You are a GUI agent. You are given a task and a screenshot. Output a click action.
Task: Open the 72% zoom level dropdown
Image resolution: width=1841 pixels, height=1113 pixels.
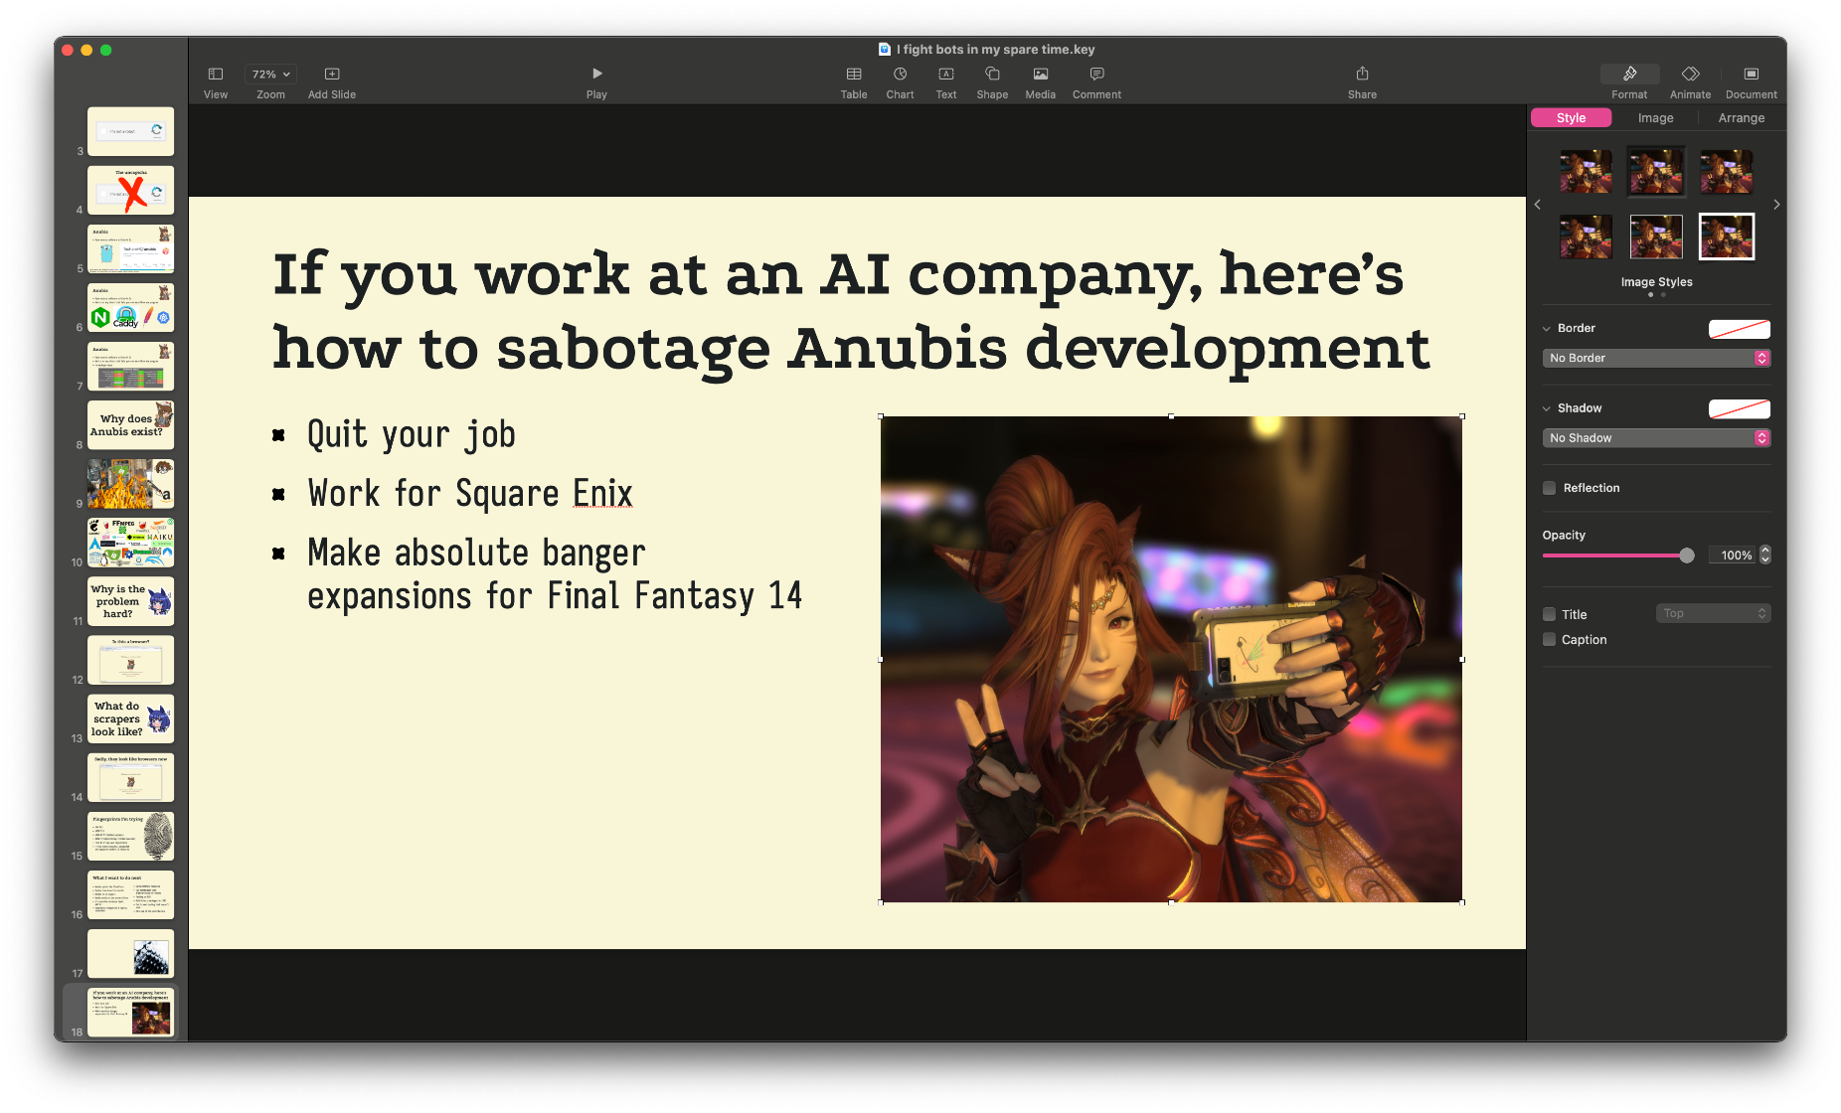[x=270, y=75]
